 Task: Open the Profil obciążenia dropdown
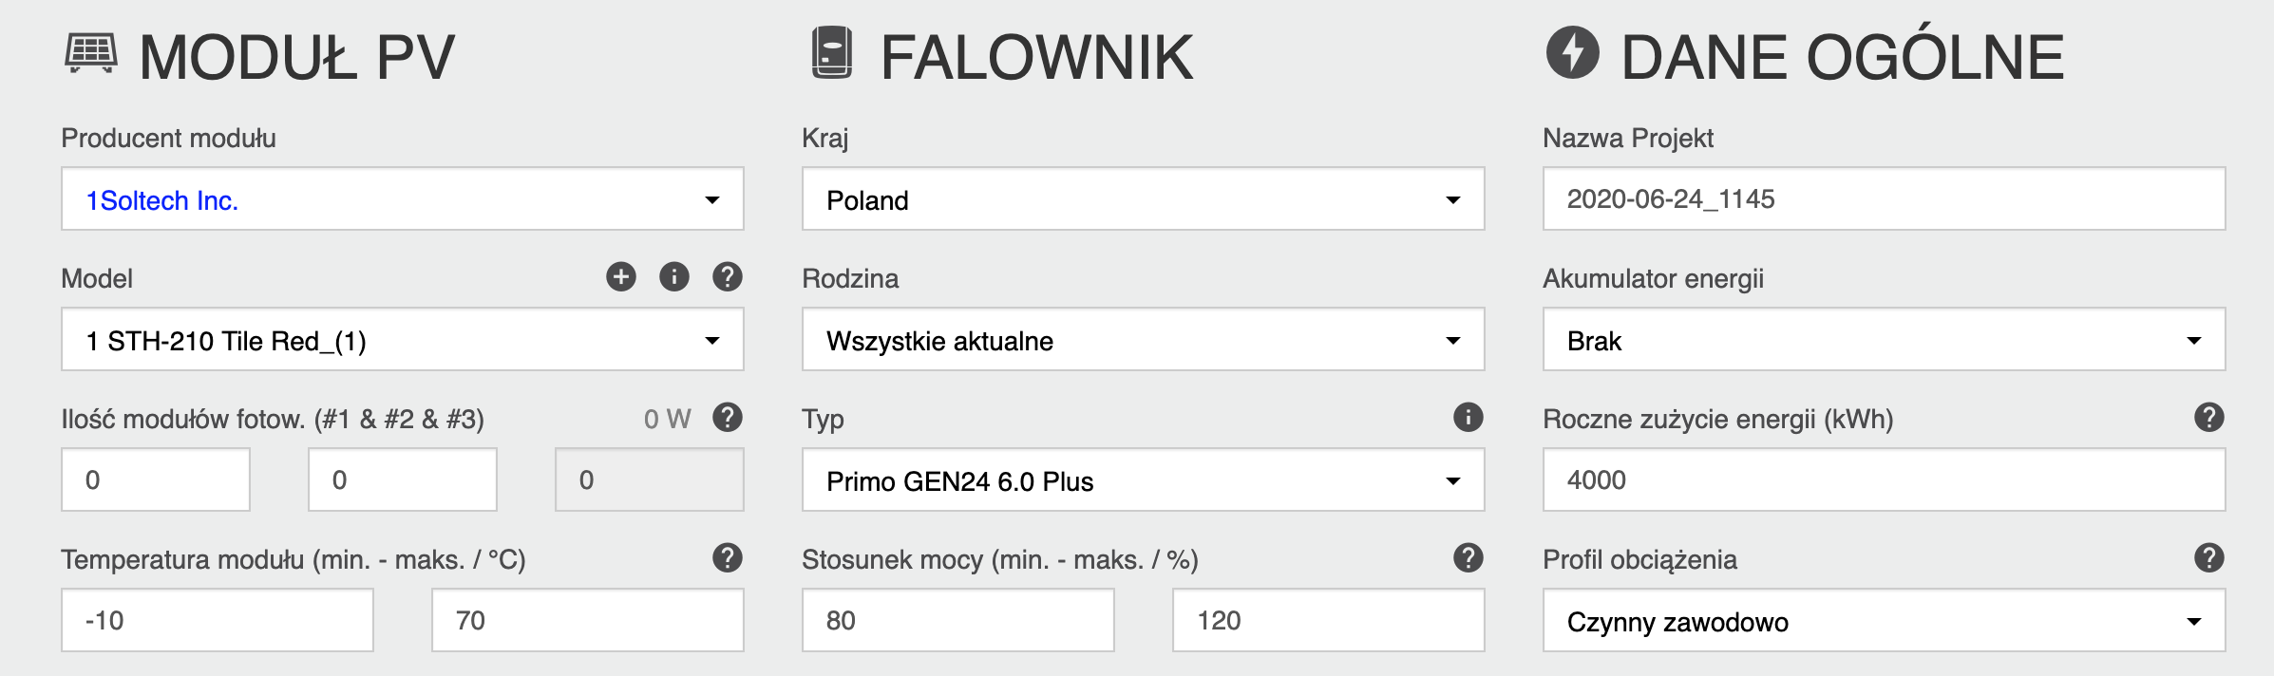click(x=1884, y=621)
